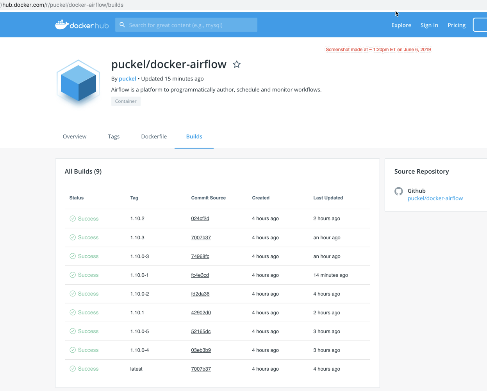Open commit 74968fc
This screenshot has height=391, width=487.
tap(200, 256)
